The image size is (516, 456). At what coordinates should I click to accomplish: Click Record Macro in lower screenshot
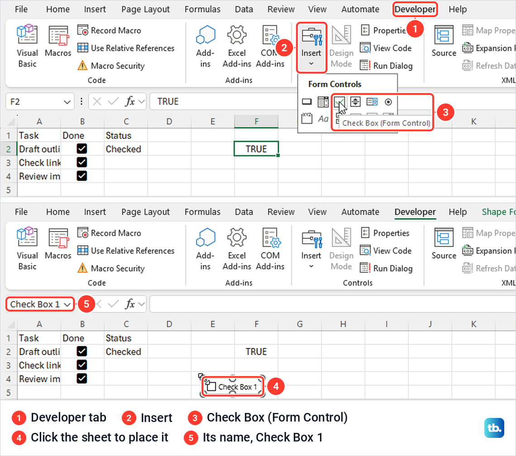pyautogui.click(x=109, y=233)
